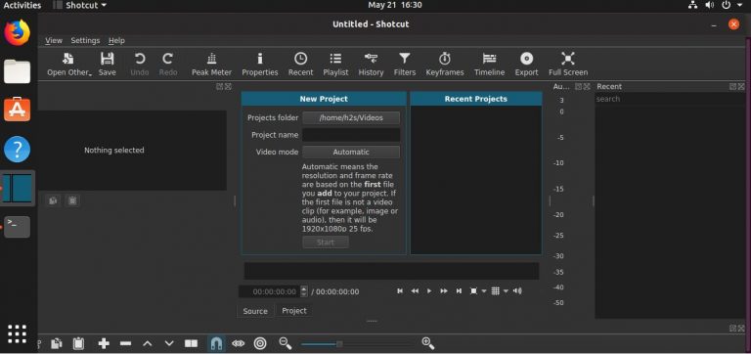
Task: Click Activities in the top bar
Action: click(x=22, y=6)
